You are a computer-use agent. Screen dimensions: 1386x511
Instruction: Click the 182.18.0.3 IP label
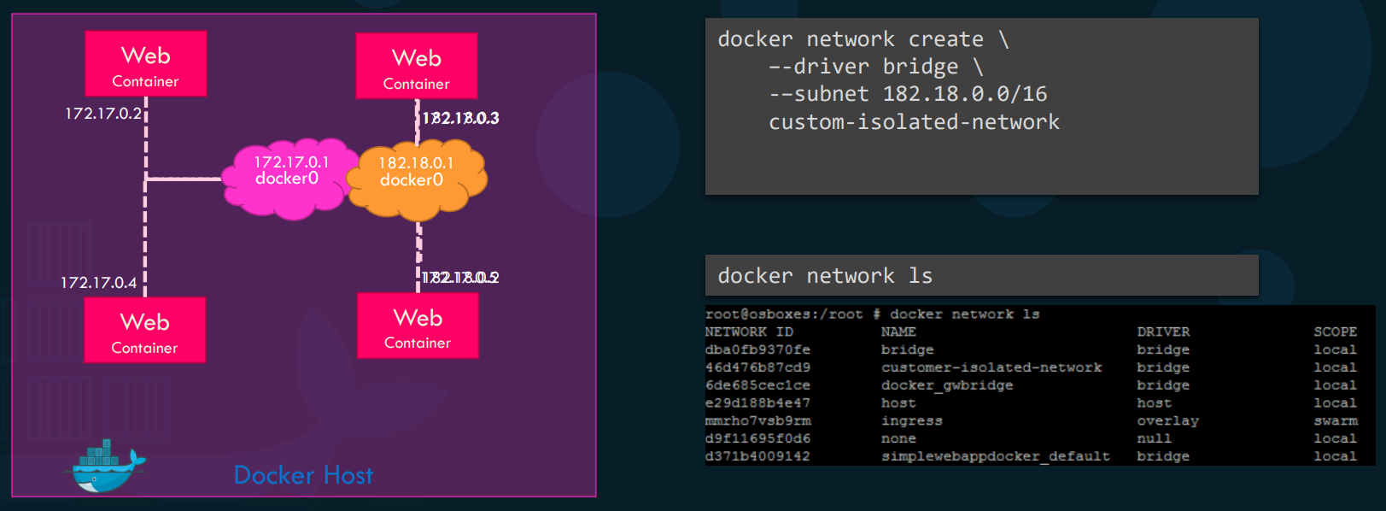(461, 118)
